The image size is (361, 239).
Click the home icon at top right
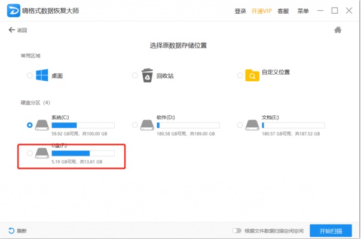tap(338, 30)
